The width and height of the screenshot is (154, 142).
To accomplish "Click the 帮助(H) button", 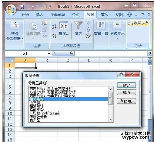I will tap(126, 101).
